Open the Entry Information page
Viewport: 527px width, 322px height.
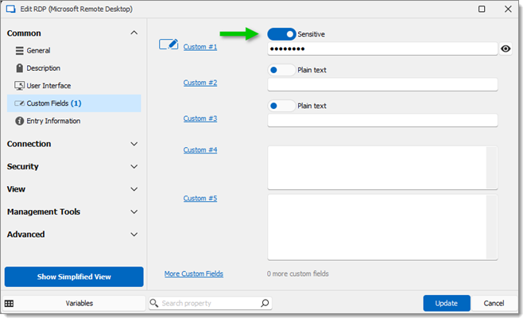(74, 121)
